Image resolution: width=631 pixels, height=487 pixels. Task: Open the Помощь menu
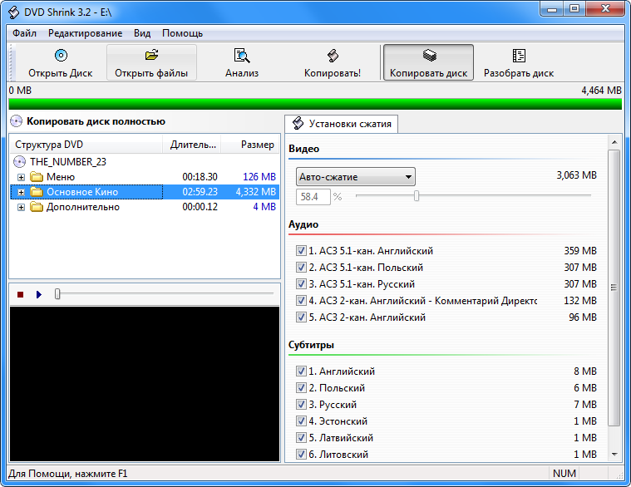pos(182,33)
